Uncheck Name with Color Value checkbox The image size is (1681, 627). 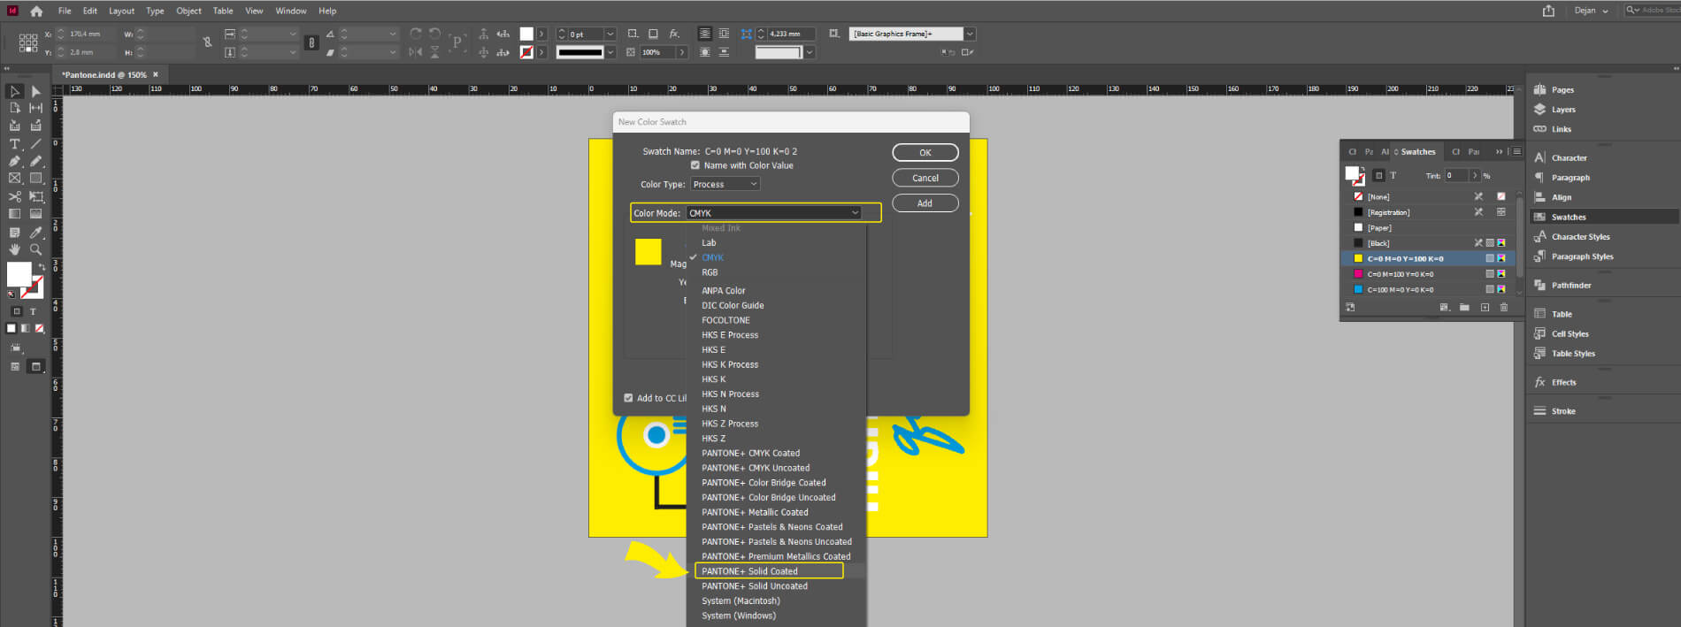pos(695,165)
